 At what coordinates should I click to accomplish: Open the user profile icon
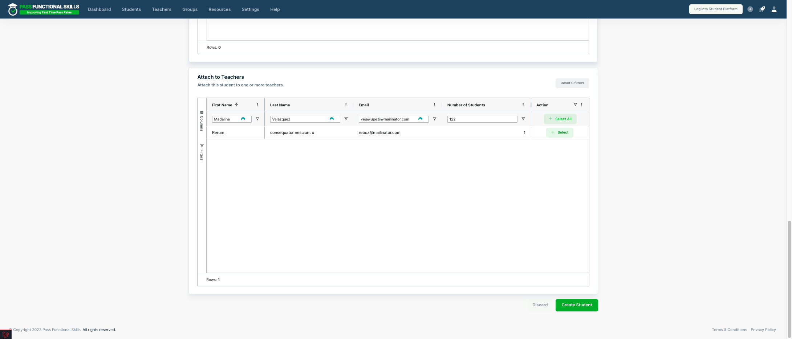click(774, 9)
